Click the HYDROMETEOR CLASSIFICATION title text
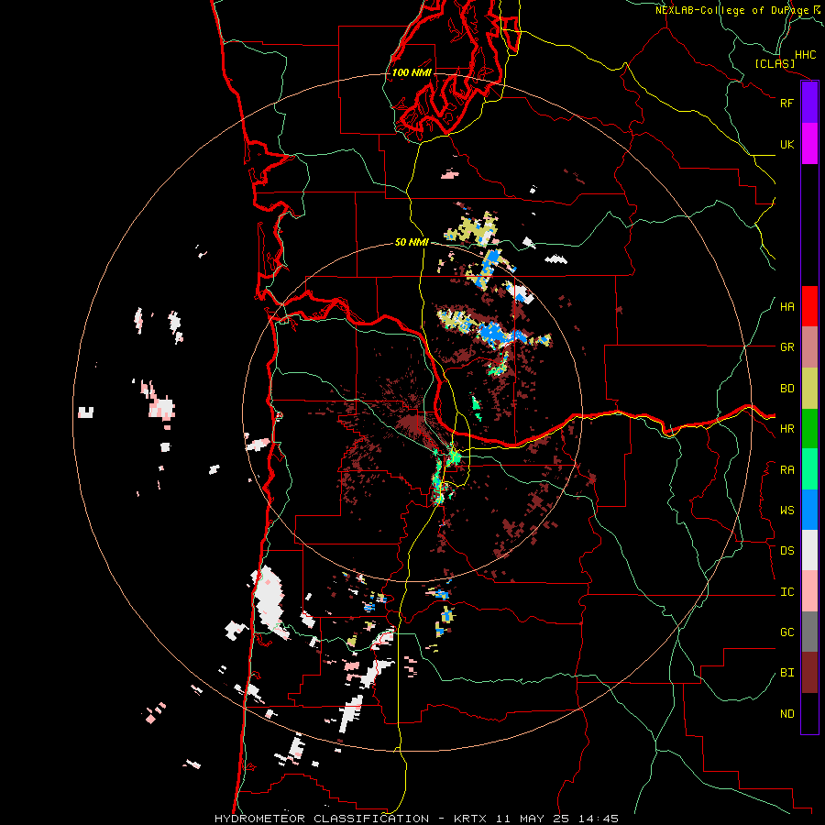Viewport: 825px width, 825px height. click(322, 819)
